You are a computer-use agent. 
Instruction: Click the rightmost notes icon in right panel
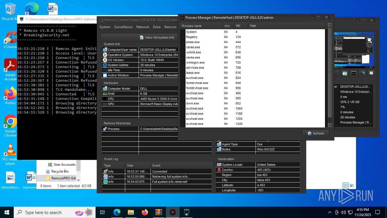click(371, 74)
